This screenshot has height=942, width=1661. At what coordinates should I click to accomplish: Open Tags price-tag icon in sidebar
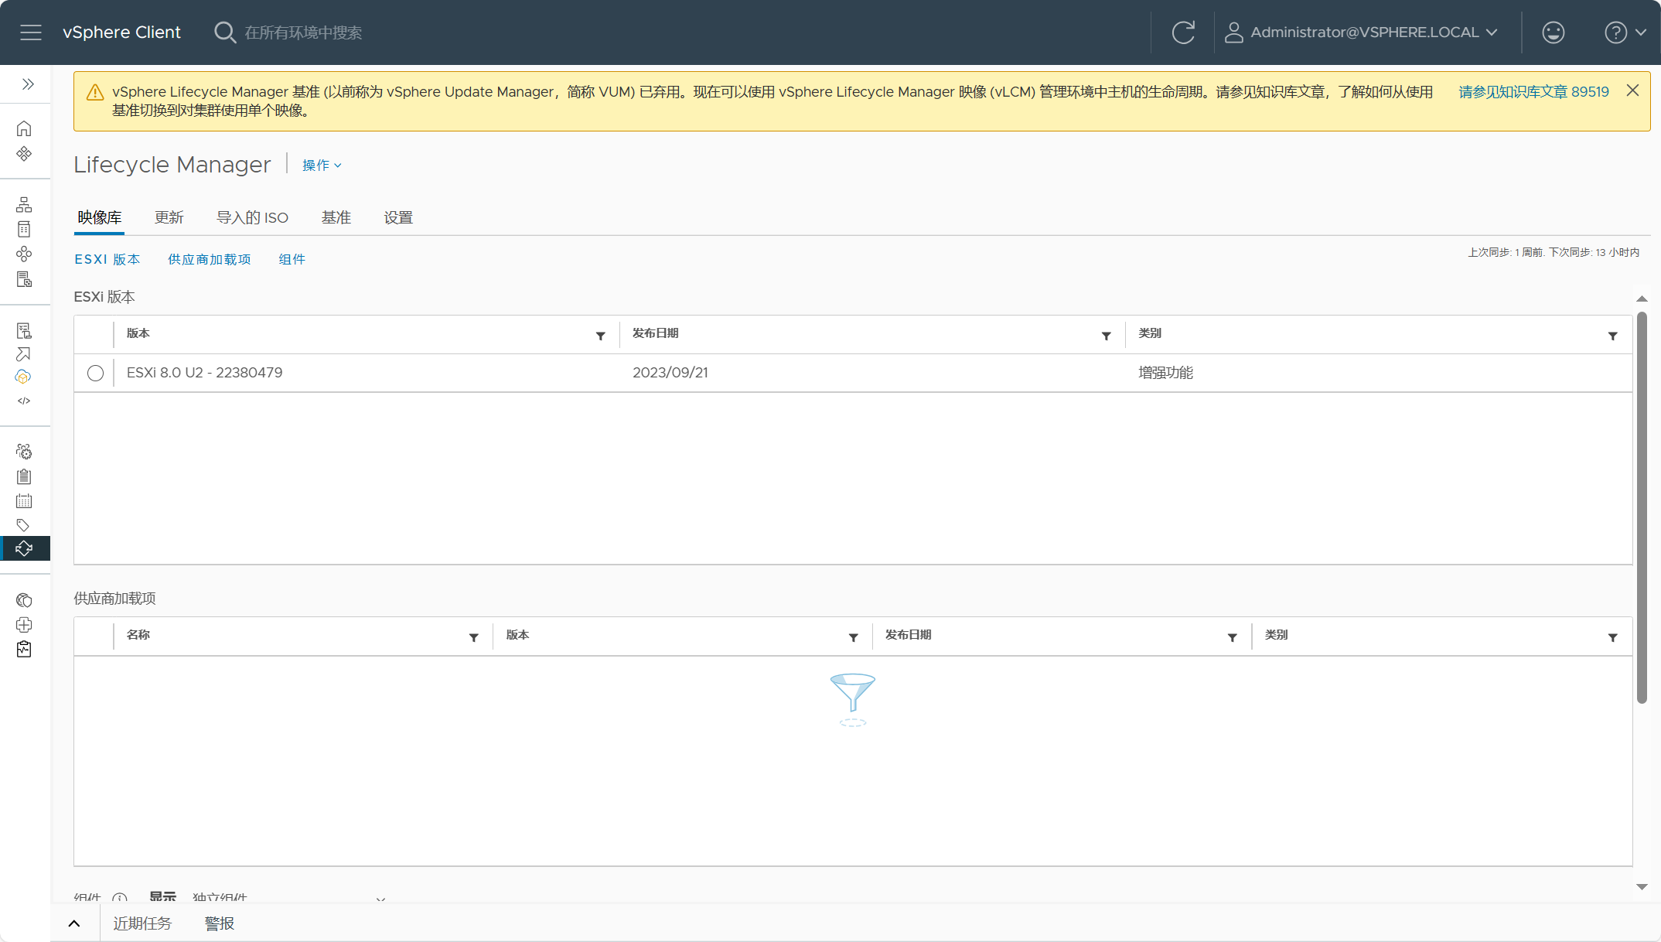coord(23,525)
